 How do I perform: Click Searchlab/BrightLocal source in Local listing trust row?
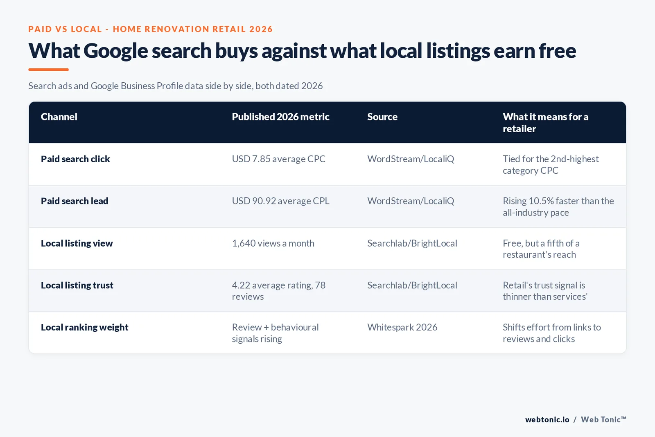click(x=412, y=285)
